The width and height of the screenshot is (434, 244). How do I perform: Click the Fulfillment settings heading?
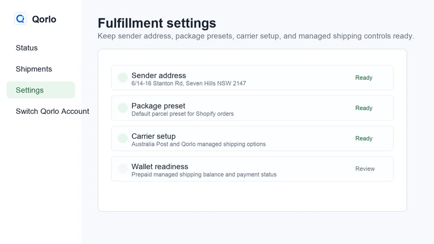157,23
